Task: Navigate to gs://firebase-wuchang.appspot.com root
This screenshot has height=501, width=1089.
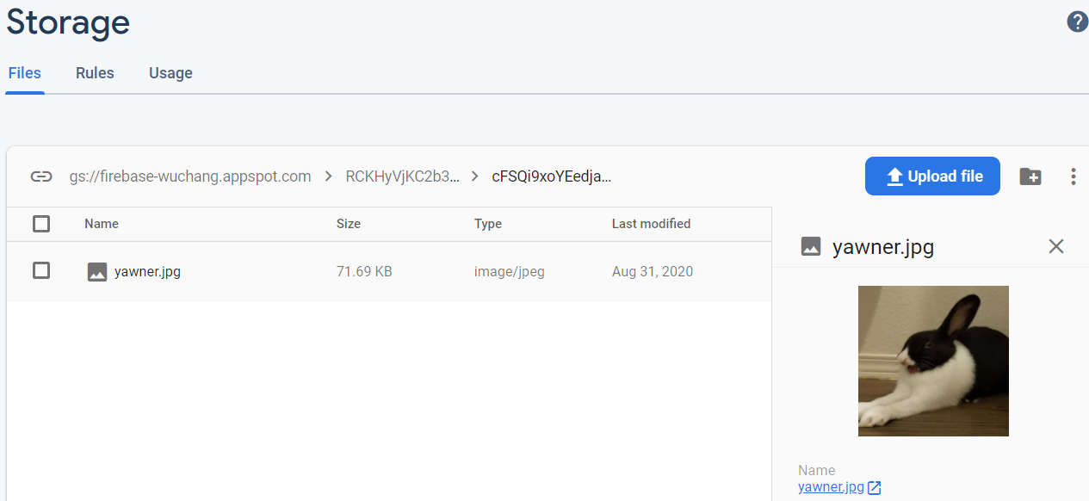Action: pos(190,176)
